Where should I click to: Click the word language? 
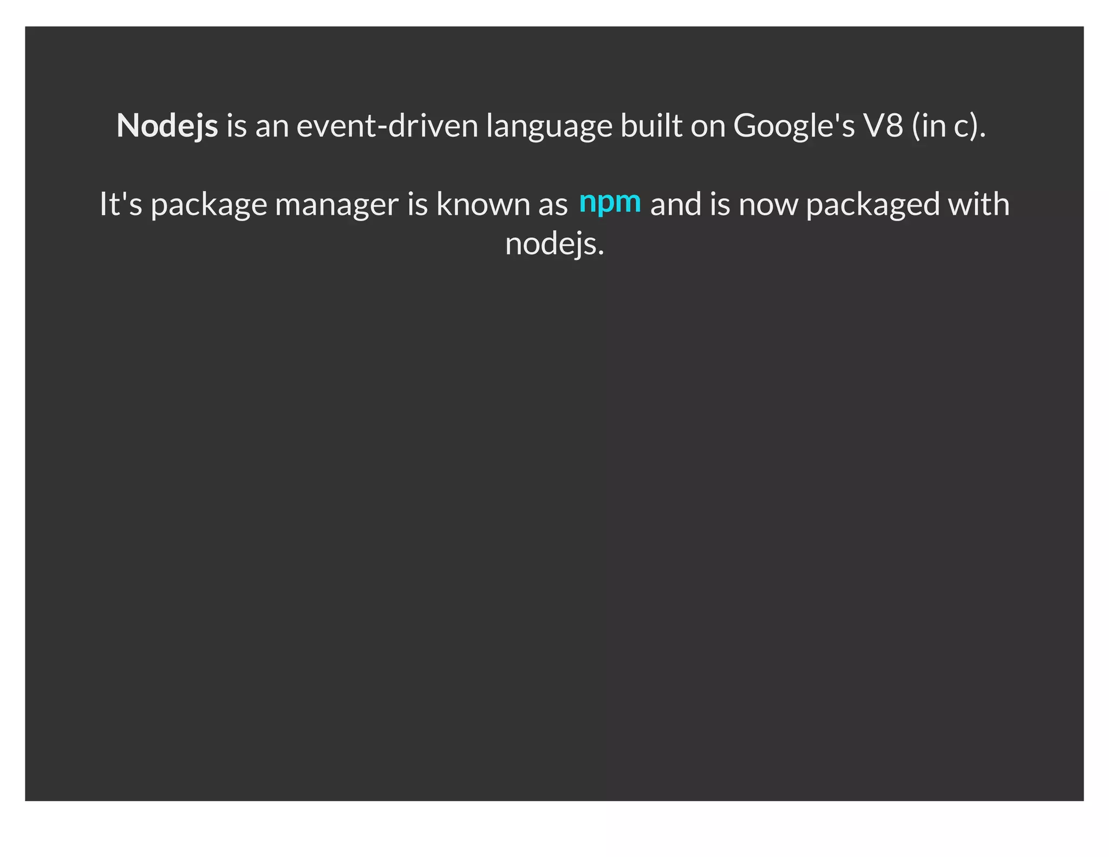[x=549, y=127]
